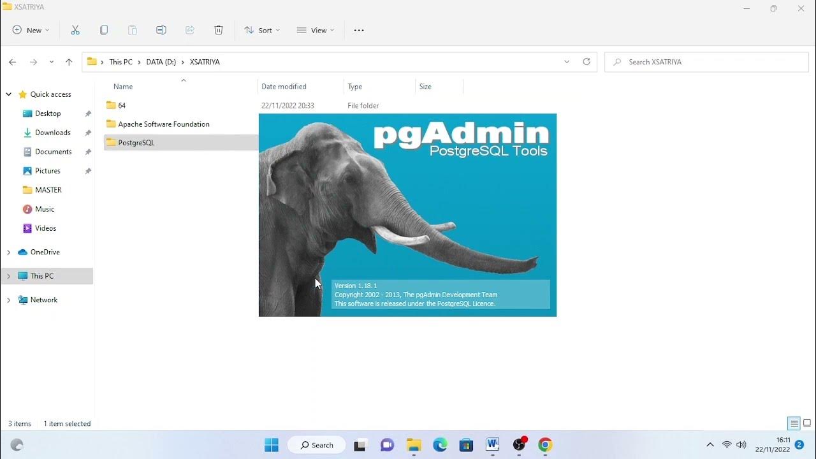Select Desktop in Quick access
816x459 pixels.
[x=48, y=113]
